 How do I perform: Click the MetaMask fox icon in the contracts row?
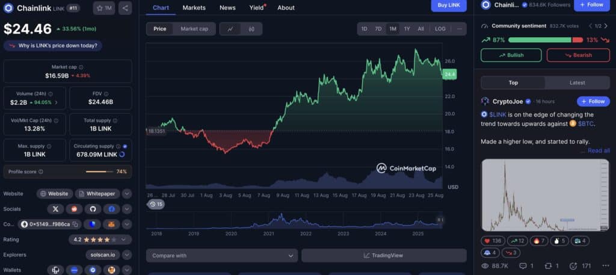[x=111, y=224]
